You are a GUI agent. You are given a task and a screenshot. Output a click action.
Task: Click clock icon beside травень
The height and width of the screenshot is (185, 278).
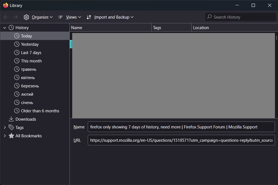(17, 69)
